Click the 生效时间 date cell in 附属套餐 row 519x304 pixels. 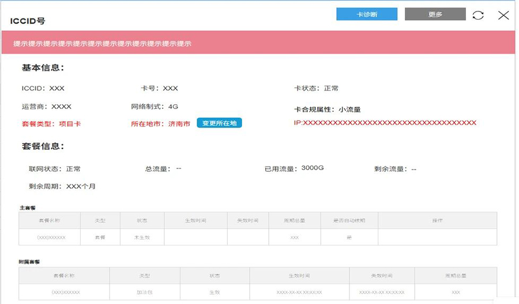299,292
